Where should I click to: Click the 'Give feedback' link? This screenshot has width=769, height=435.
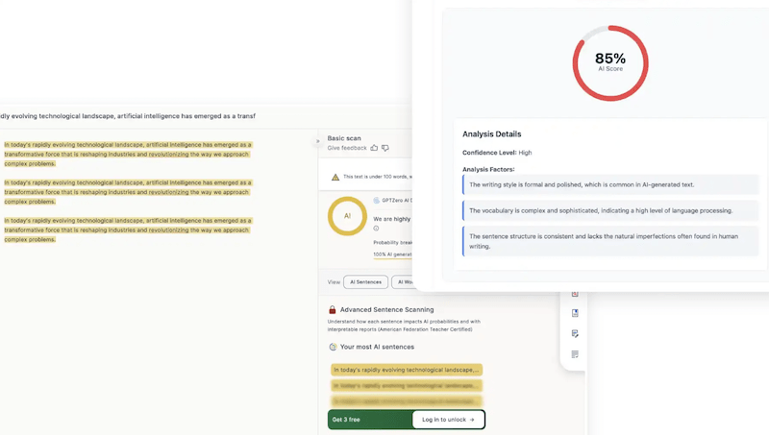pos(346,148)
